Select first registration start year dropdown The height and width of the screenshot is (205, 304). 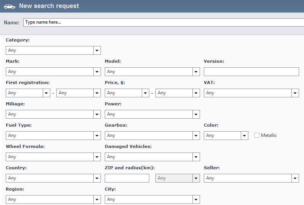tap(28, 93)
